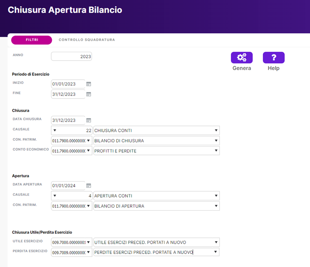Expand Chiusura Con. Patrim. account code dropdown

click(88, 141)
